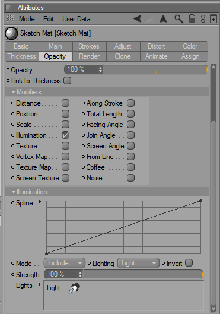Click the dotted grip handle beside Mode

pos(10,18)
